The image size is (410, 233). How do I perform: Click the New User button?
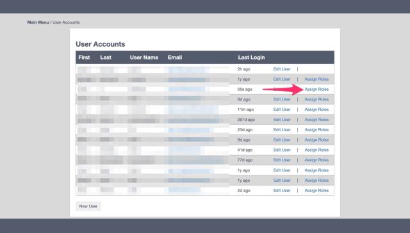coord(88,206)
